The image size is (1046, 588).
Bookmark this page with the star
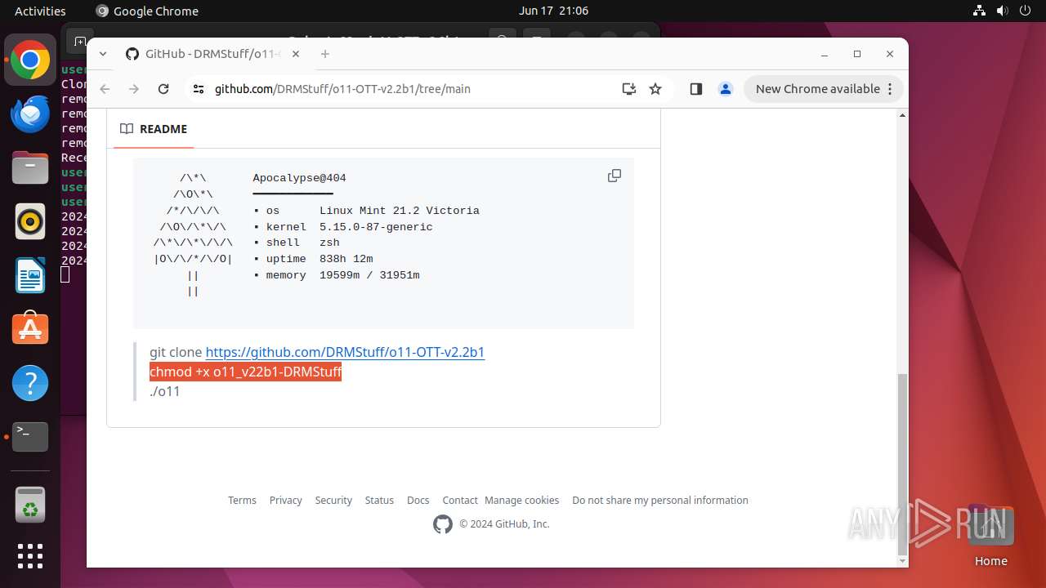pos(655,89)
